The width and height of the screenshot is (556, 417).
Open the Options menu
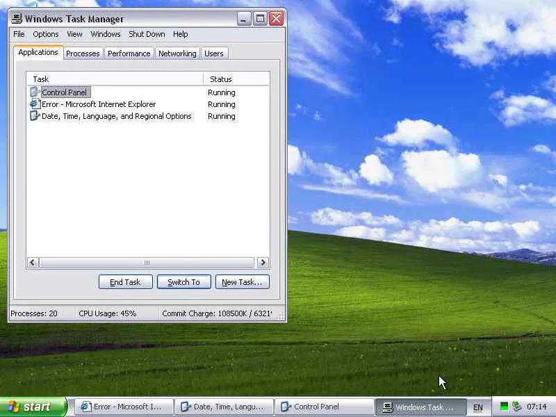coord(46,34)
